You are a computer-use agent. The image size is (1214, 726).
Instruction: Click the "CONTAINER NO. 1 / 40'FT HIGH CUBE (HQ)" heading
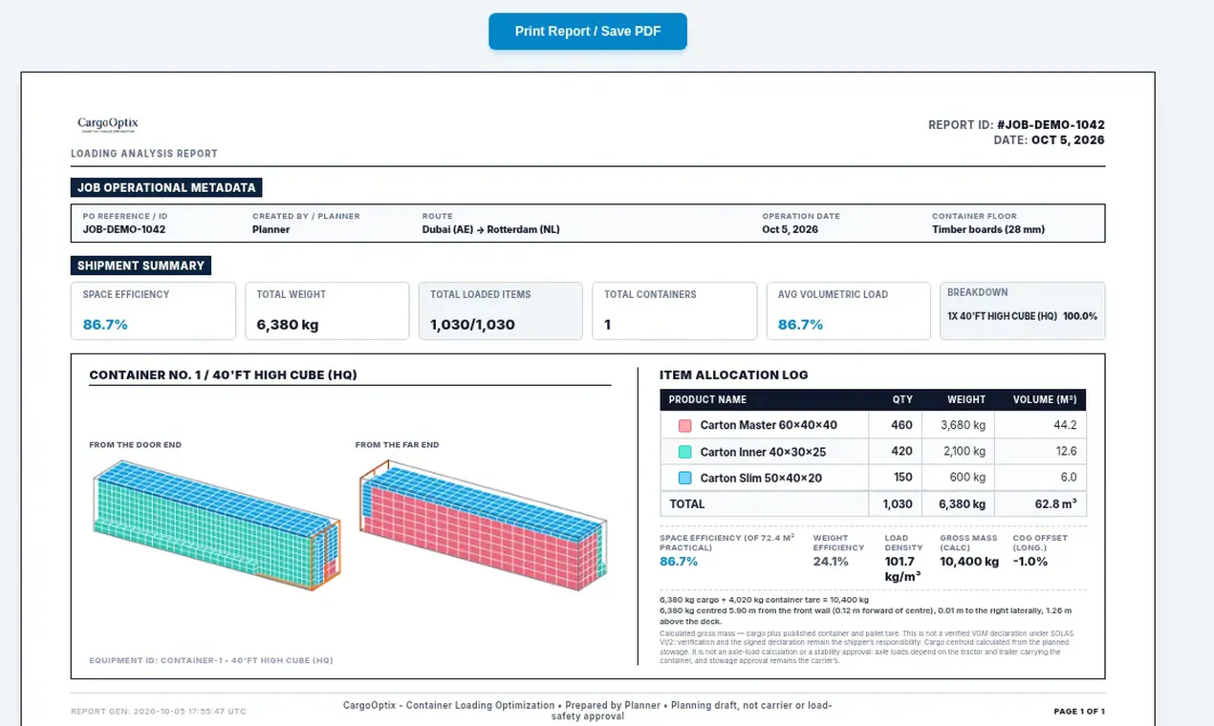tap(223, 375)
